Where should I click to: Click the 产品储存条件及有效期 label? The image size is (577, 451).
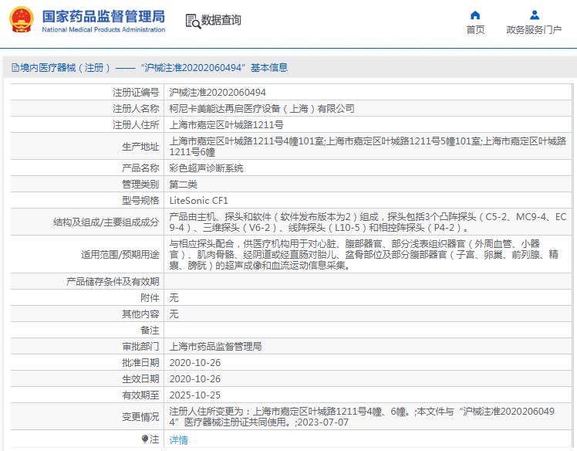click(x=113, y=282)
